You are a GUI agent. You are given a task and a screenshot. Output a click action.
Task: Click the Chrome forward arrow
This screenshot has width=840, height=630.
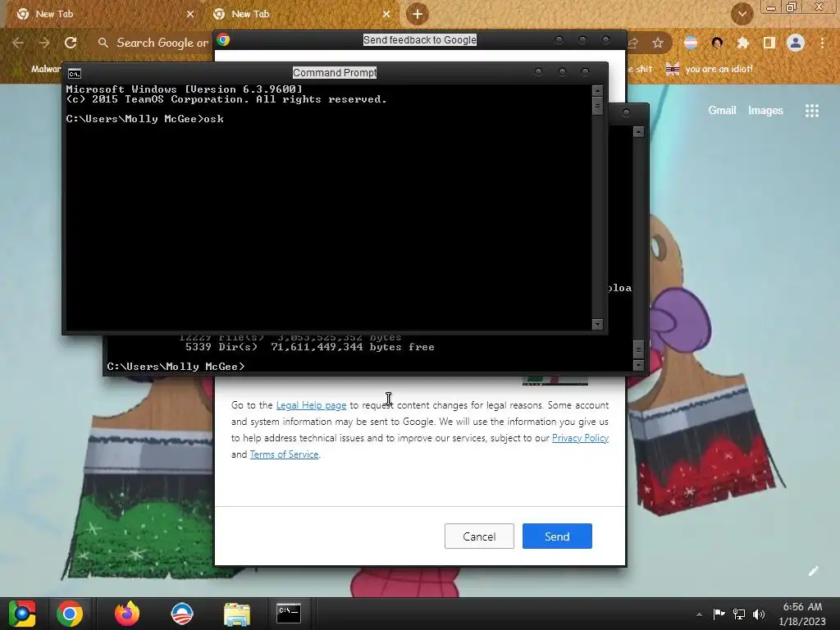44,43
